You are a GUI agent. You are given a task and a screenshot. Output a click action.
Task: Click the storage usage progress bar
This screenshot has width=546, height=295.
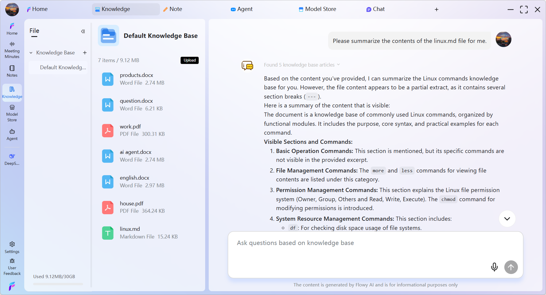tap(58, 284)
